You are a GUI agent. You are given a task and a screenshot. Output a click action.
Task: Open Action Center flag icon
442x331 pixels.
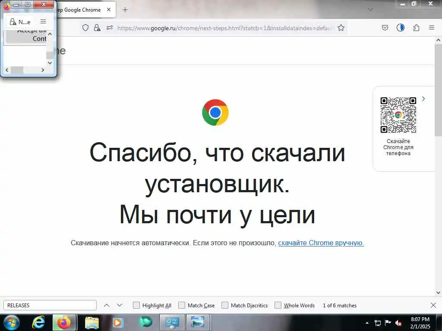click(388, 323)
